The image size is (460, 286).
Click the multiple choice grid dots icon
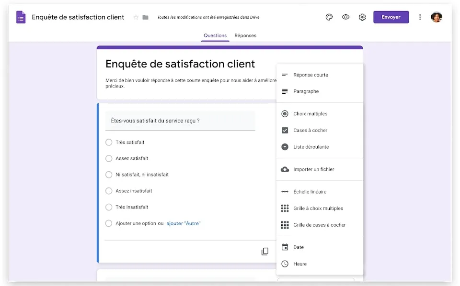[285, 208]
